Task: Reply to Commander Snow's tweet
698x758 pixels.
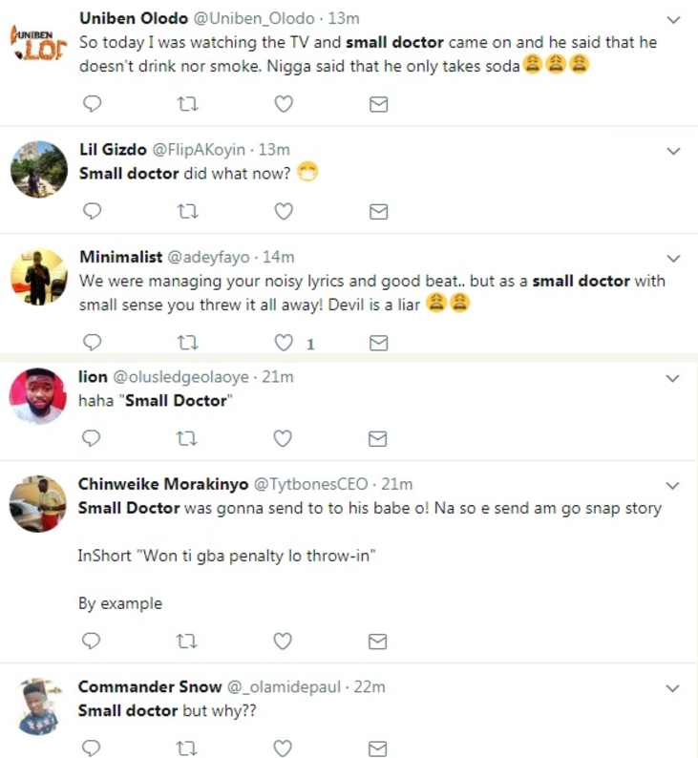Action: (91, 747)
